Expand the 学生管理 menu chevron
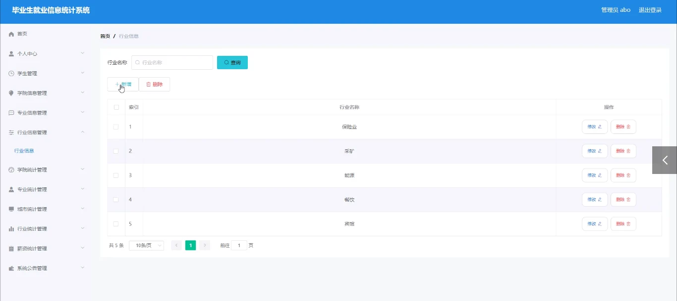677x301 pixels. pyautogui.click(x=83, y=73)
